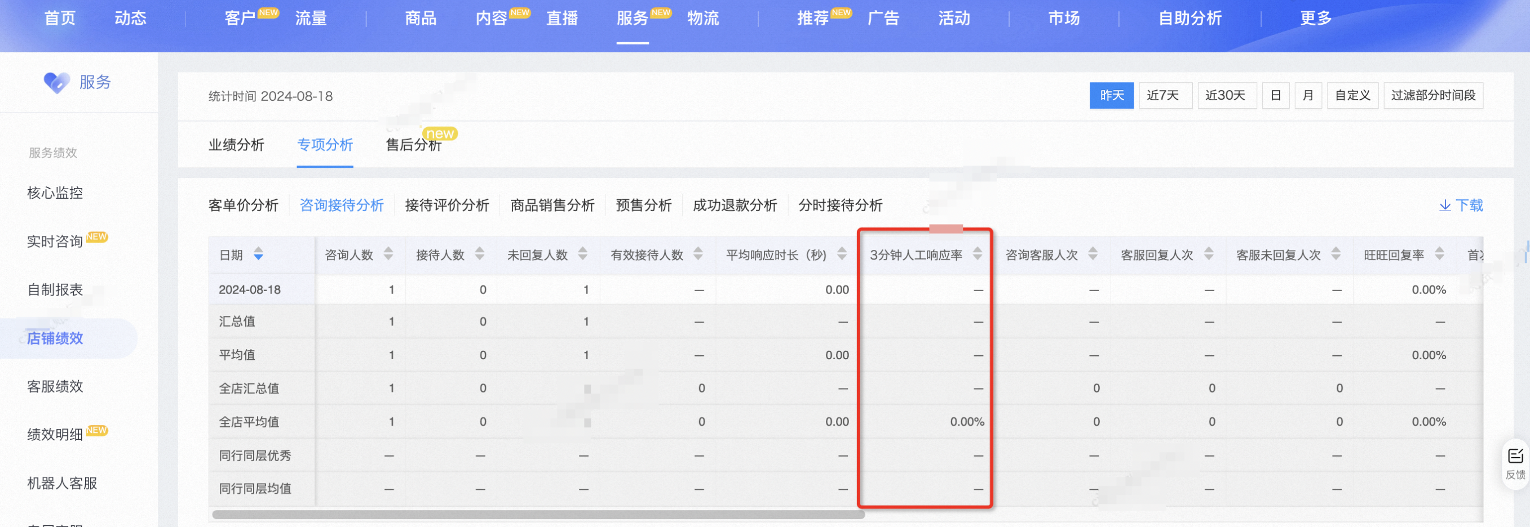
Task: Click the 服务 heart logo icon
Action: [56, 82]
